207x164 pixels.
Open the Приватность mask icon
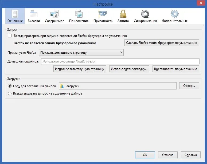pyautogui.click(x=103, y=14)
